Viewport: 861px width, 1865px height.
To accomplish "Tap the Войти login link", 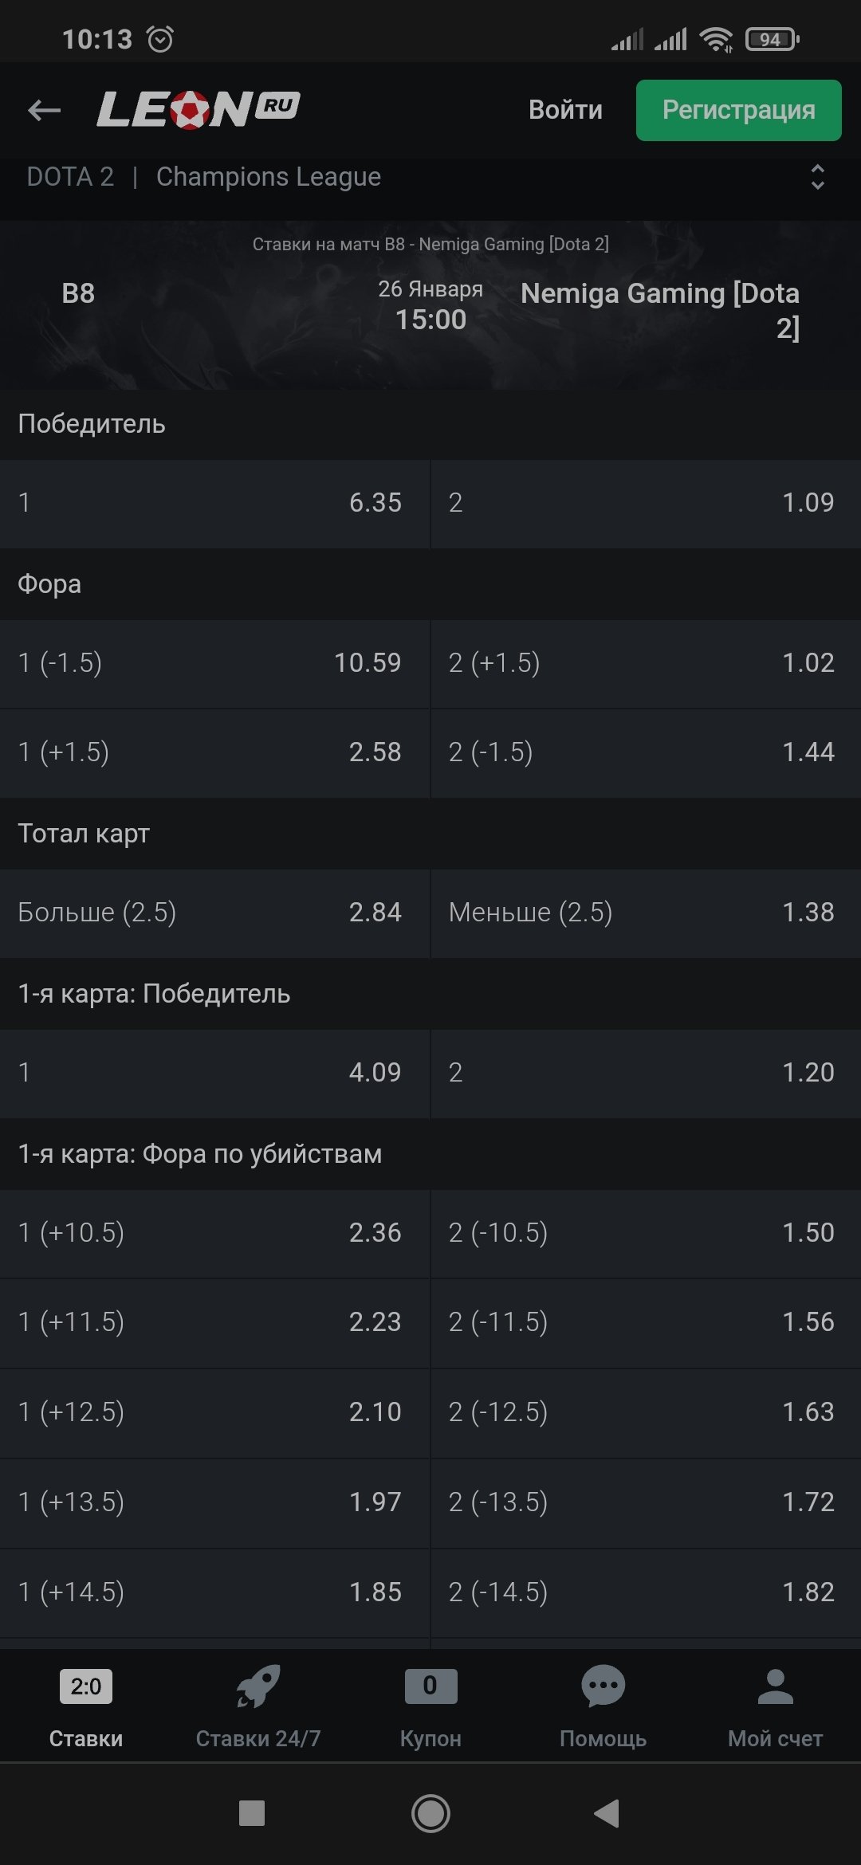I will point(565,110).
